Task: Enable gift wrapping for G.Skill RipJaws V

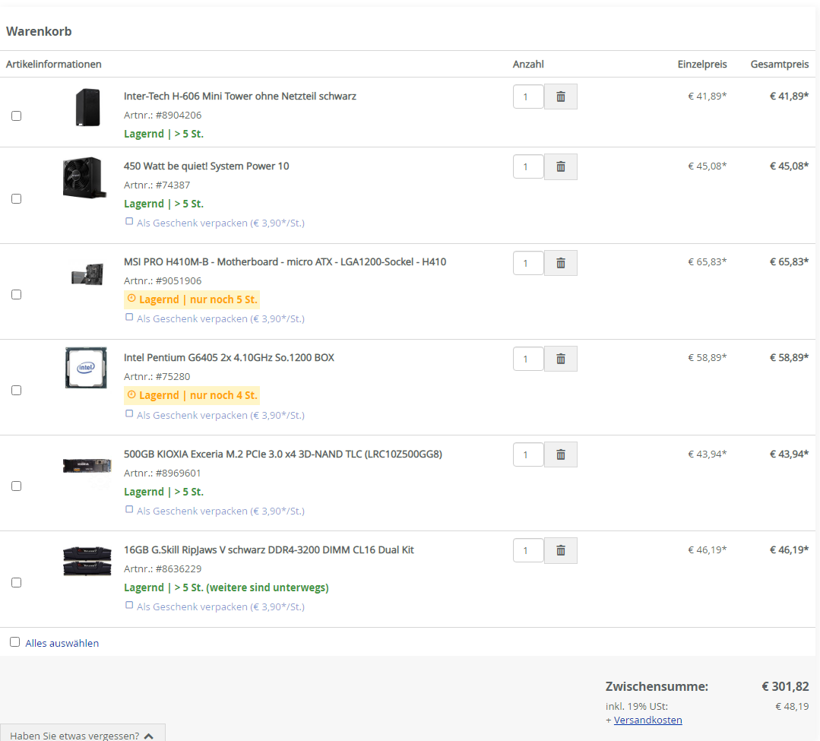Action: point(129,605)
